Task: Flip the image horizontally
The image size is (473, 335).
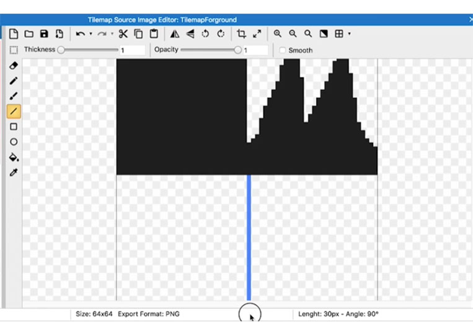Action: 175,33
